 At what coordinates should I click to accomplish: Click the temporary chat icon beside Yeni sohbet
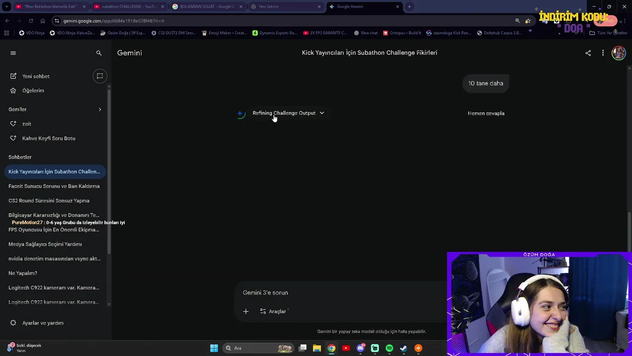[100, 76]
